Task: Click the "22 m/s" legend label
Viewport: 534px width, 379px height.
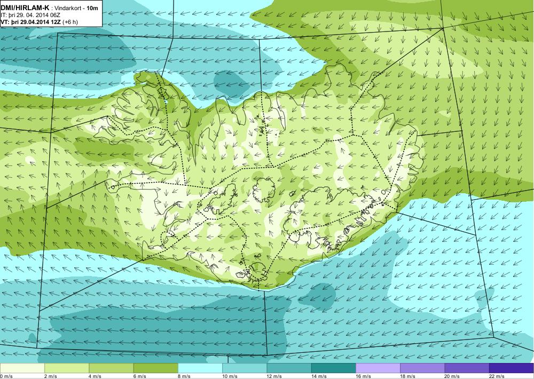Action: [x=497, y=376]
